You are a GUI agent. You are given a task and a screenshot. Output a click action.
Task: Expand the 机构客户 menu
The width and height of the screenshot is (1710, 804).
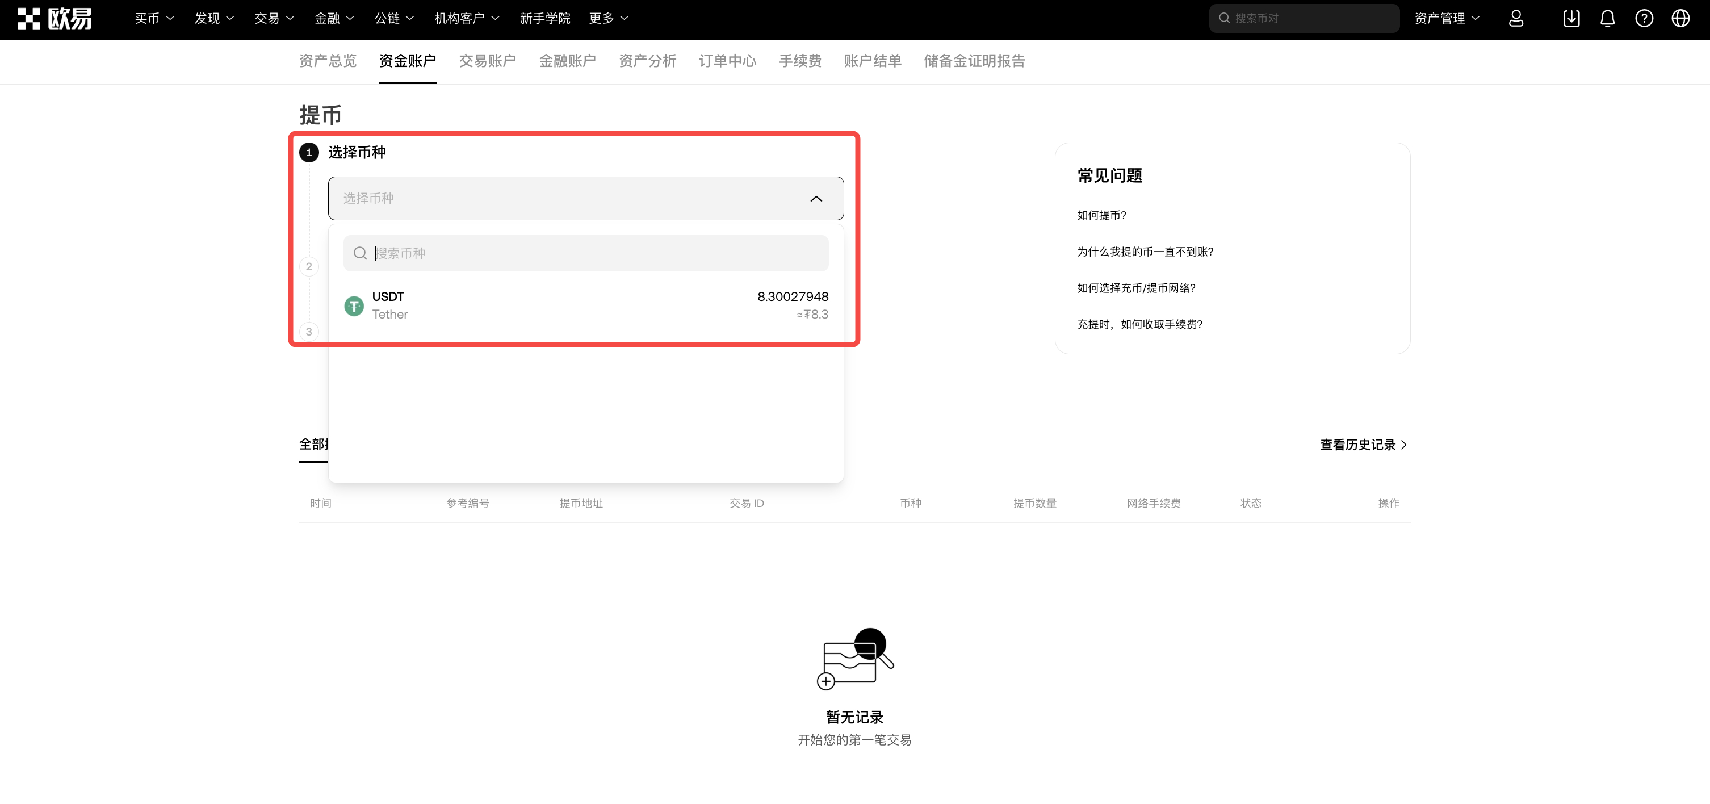pos(467,19)
